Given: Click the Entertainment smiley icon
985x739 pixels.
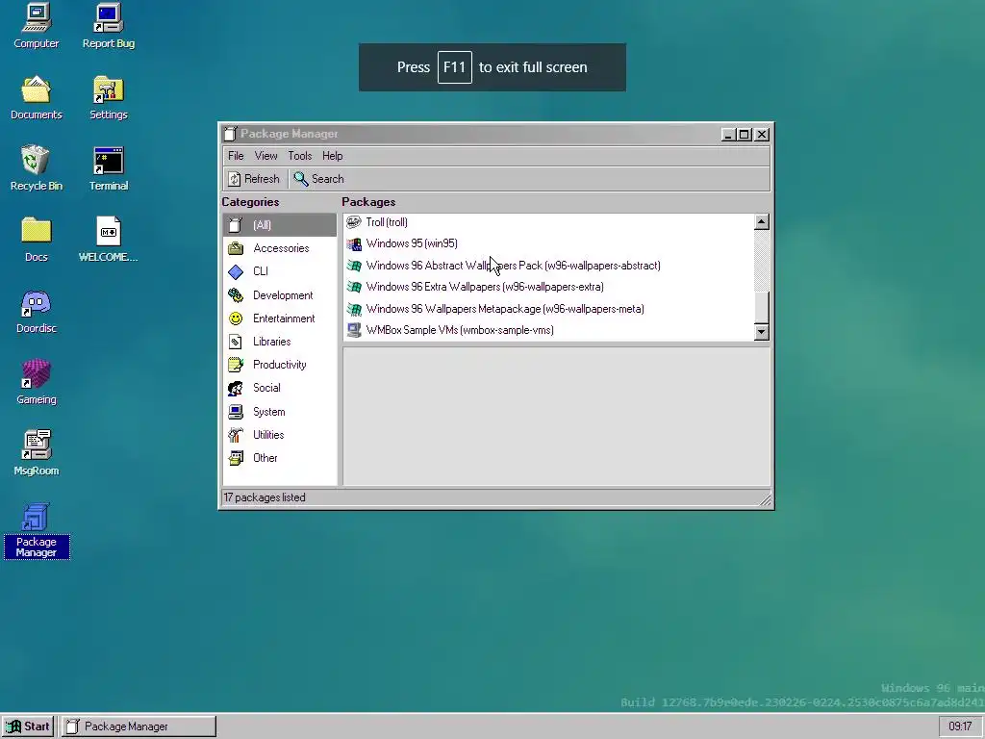Looking at the screenshot, I should click(x=236, y=319).
